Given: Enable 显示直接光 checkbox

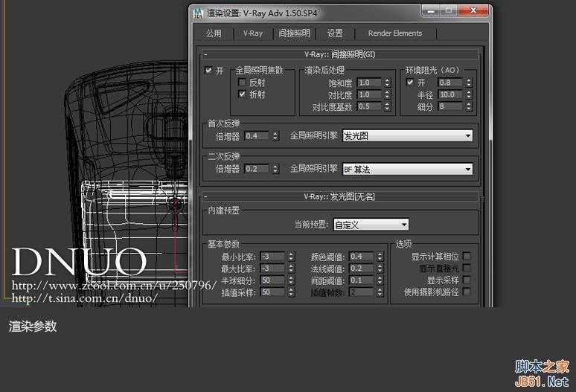Looking at the screenshot, I should [x=467, y=268].
